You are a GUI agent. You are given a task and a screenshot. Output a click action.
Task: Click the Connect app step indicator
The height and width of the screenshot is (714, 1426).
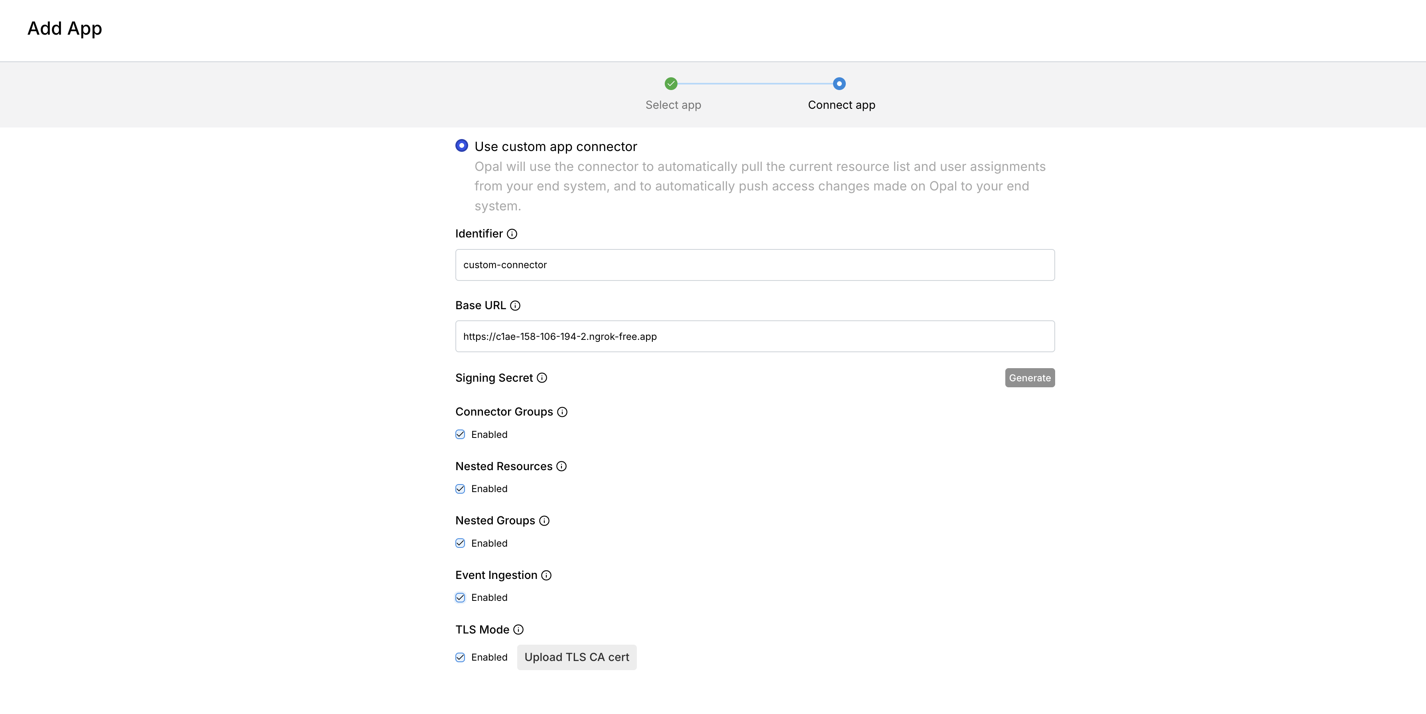point(839,84)
